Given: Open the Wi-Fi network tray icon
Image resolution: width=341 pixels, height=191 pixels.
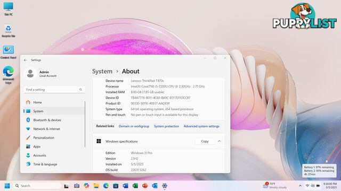Looking at the screenshot, I should click(307, 186).
